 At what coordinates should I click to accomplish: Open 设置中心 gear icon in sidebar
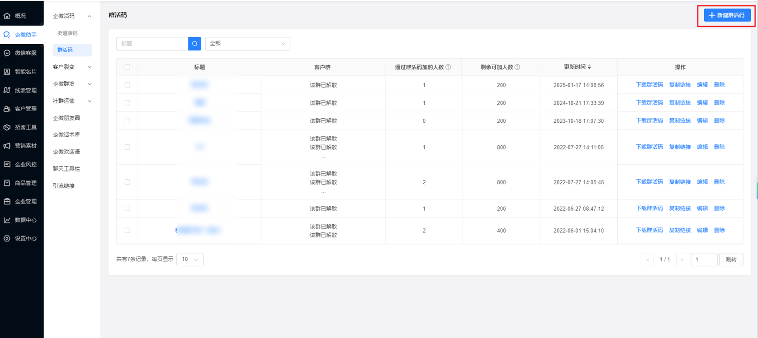pos(7,238)
